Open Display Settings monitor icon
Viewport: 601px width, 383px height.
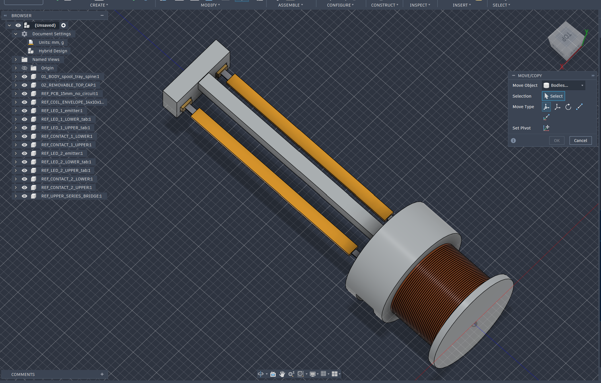(x=313, y=374)
